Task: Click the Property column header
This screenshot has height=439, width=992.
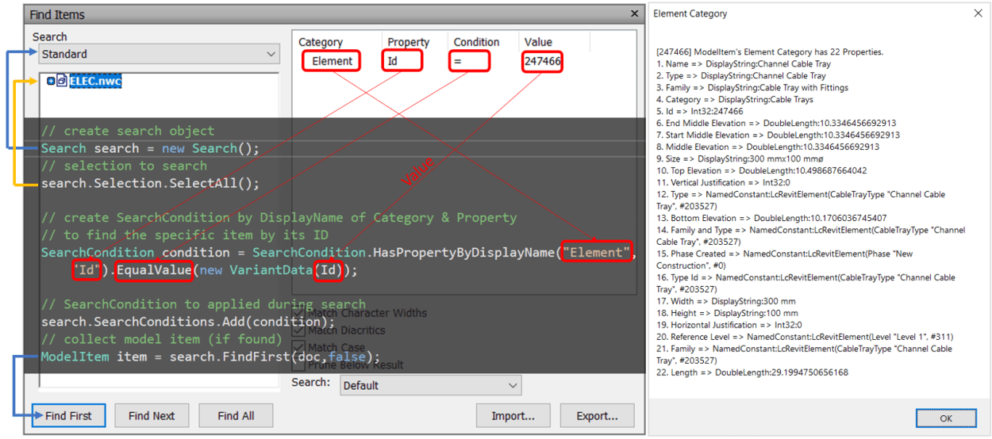Action: [x=408, y=42]
